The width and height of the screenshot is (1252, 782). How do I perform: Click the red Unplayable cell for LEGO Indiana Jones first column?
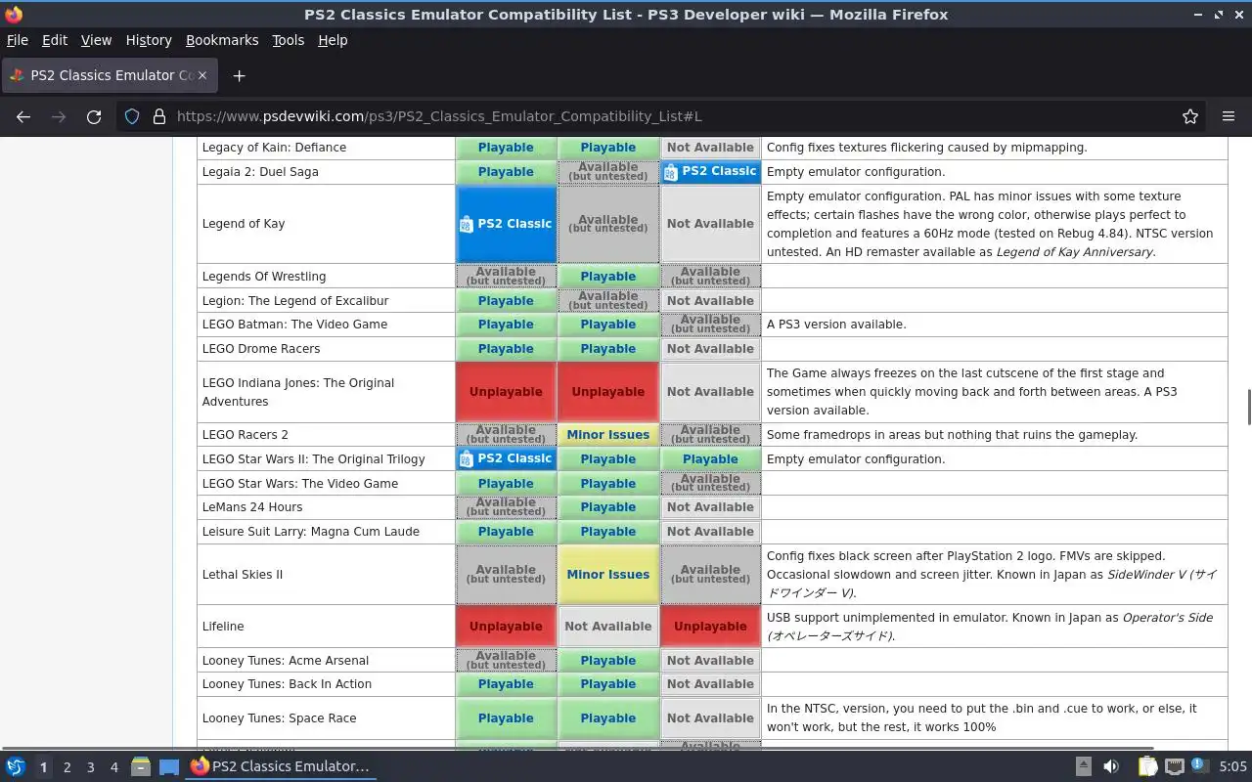click(506, 392)
